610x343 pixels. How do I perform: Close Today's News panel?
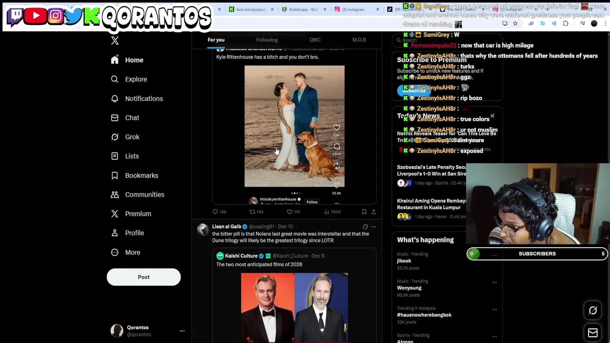(492, 116)
